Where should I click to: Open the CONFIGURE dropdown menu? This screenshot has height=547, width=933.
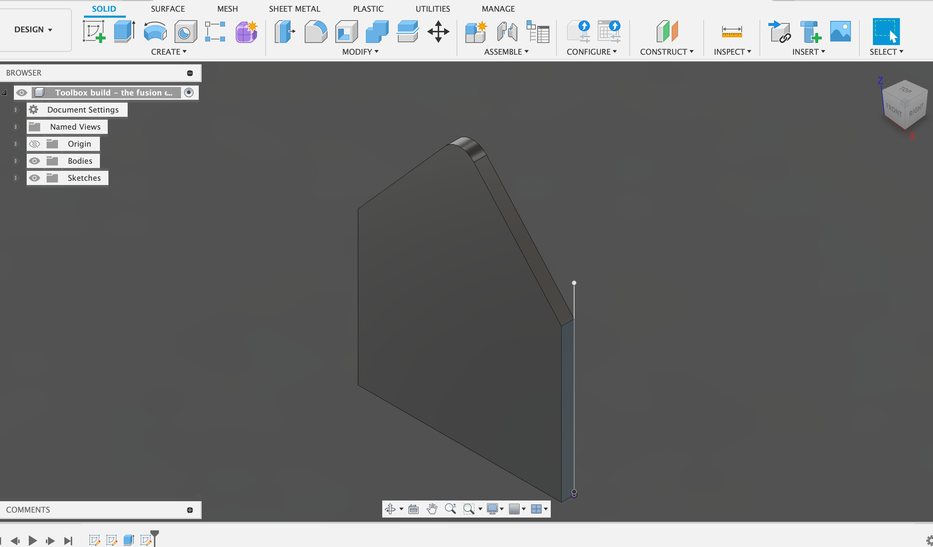point(592,52)
